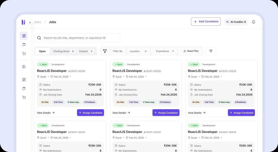The height and width of the screenshot is (152, 278).
Task: Select the Open jobs tab
Action: [42, 51]
